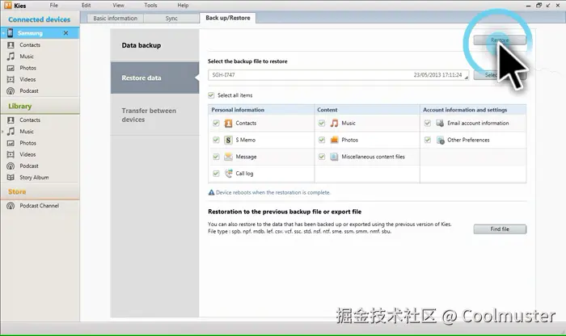Switch to the Sync tab
Viewport: 566px width, 336px height.
171,19
